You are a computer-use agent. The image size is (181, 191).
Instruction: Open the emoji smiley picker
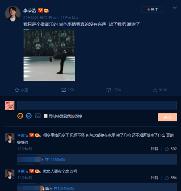point(20,116)
